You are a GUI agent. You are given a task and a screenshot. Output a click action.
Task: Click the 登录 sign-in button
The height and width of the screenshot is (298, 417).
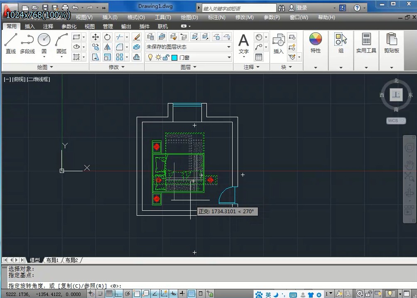pos(302,8)
